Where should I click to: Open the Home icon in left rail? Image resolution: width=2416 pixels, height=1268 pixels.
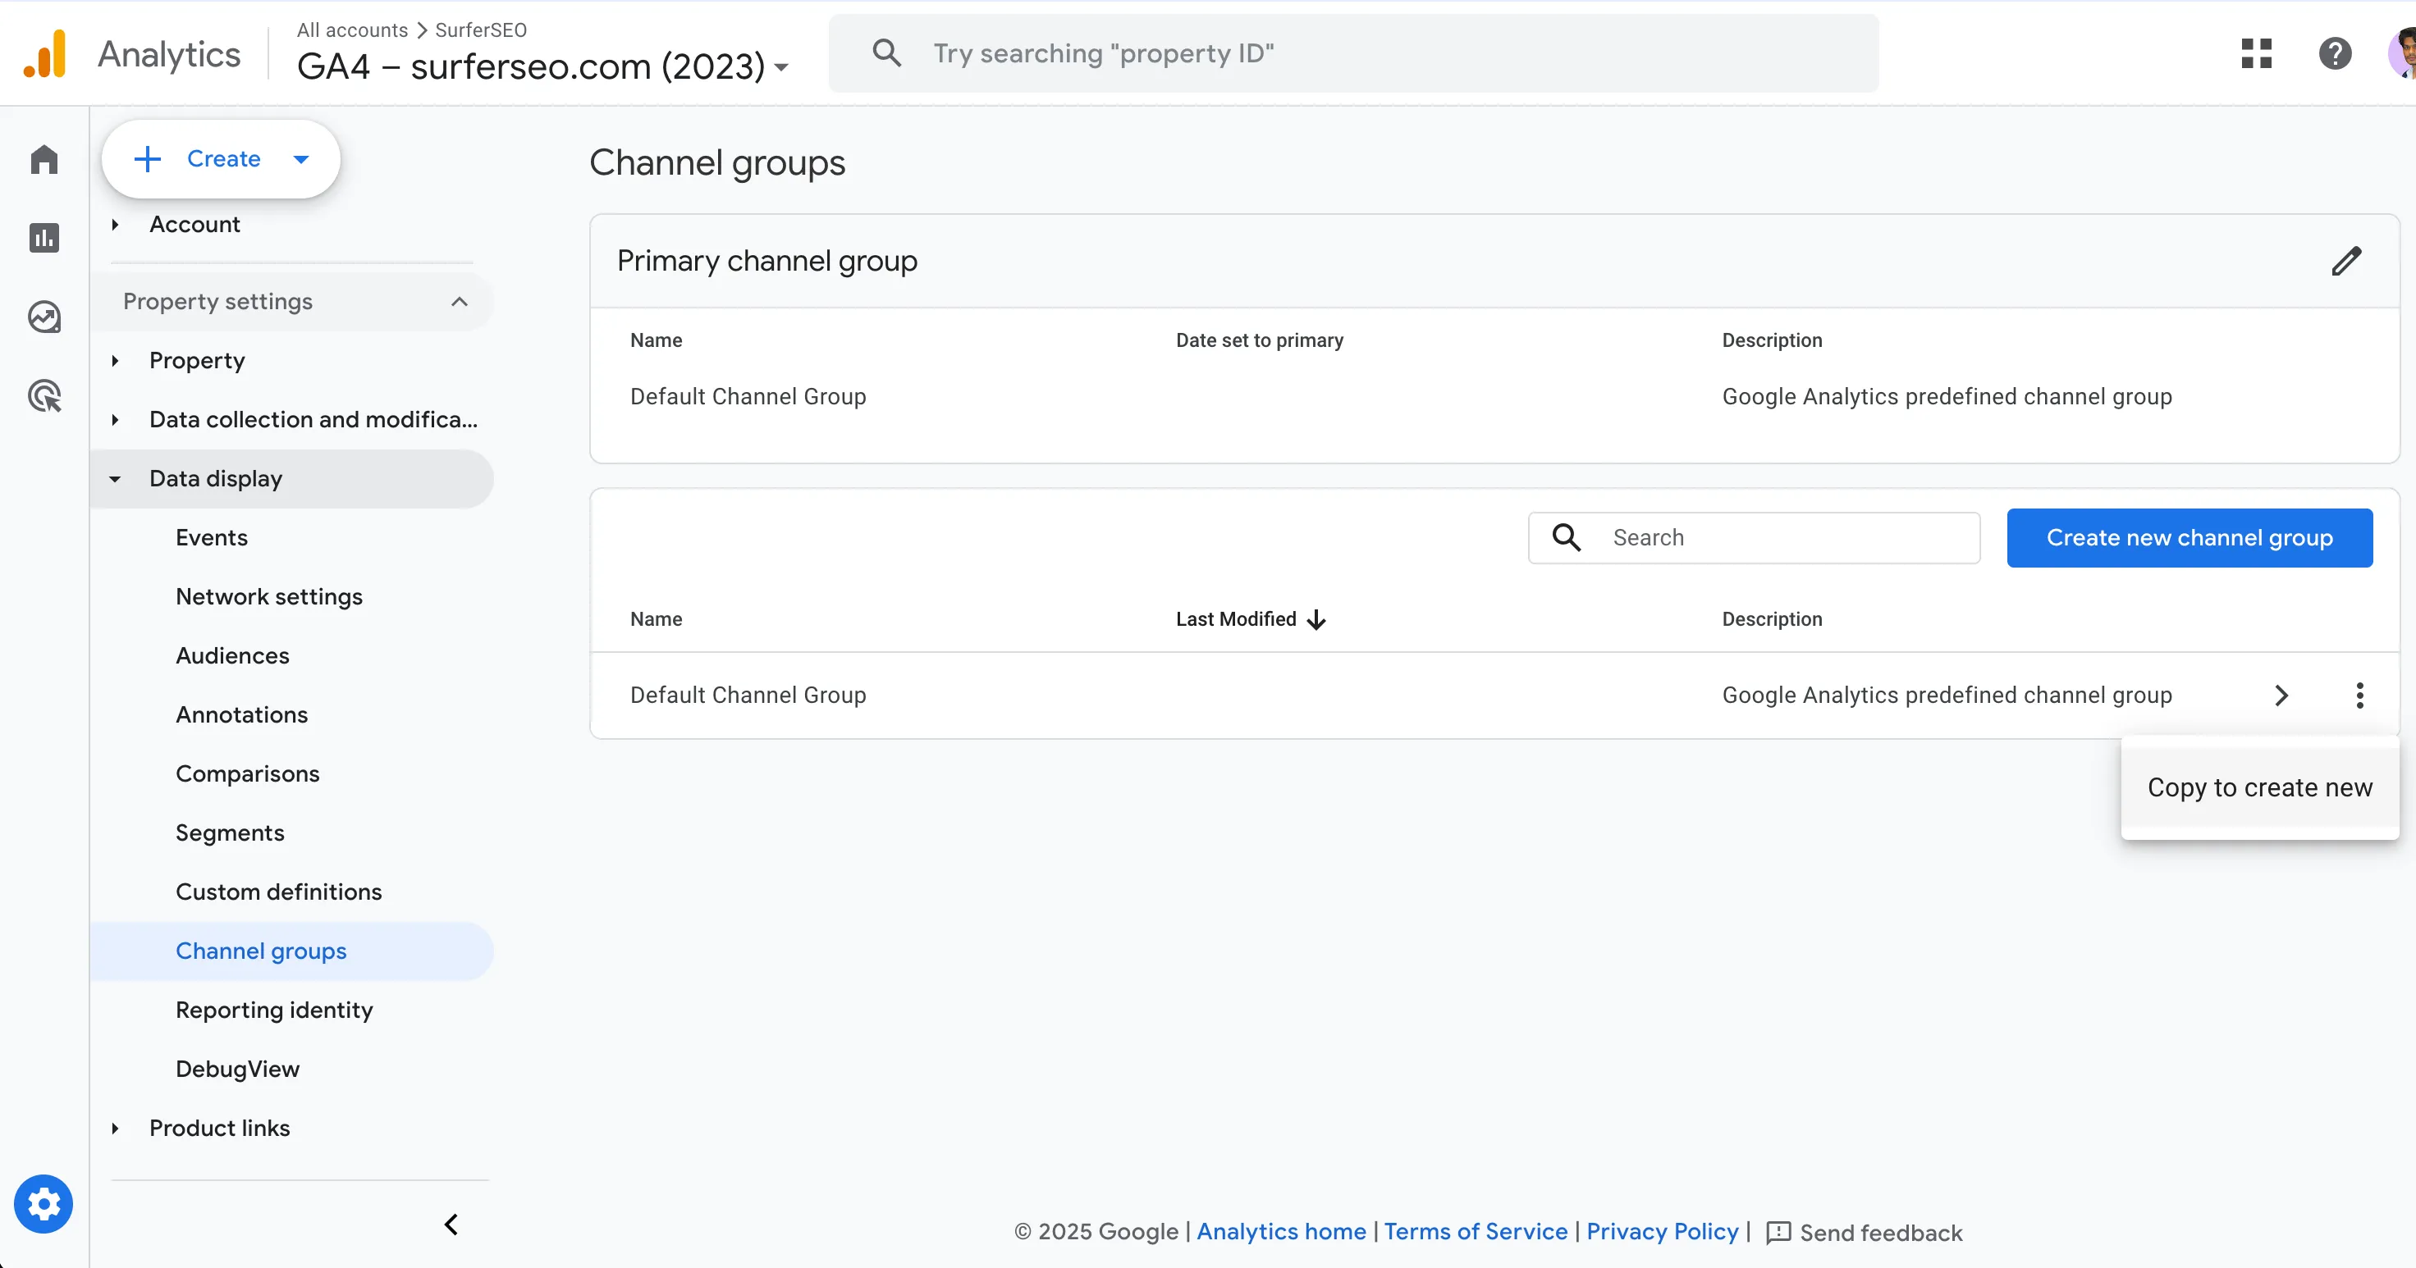pyautogui.click(x=44, y=159)
